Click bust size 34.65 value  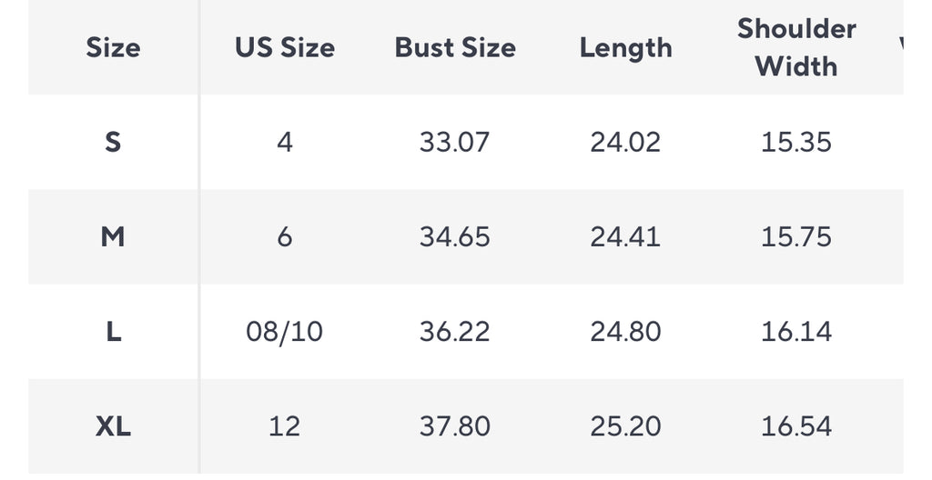455,236
